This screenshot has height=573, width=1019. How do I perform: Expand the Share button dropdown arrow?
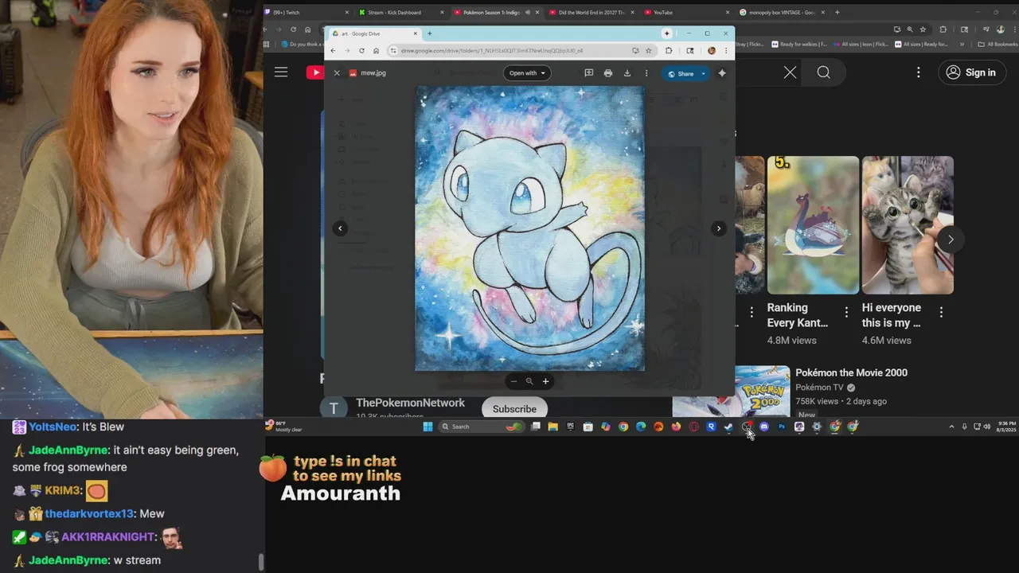click(x=703, y=73)
